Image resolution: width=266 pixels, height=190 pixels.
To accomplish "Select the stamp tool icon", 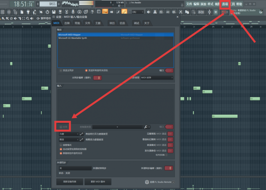I will click(155, 12).
